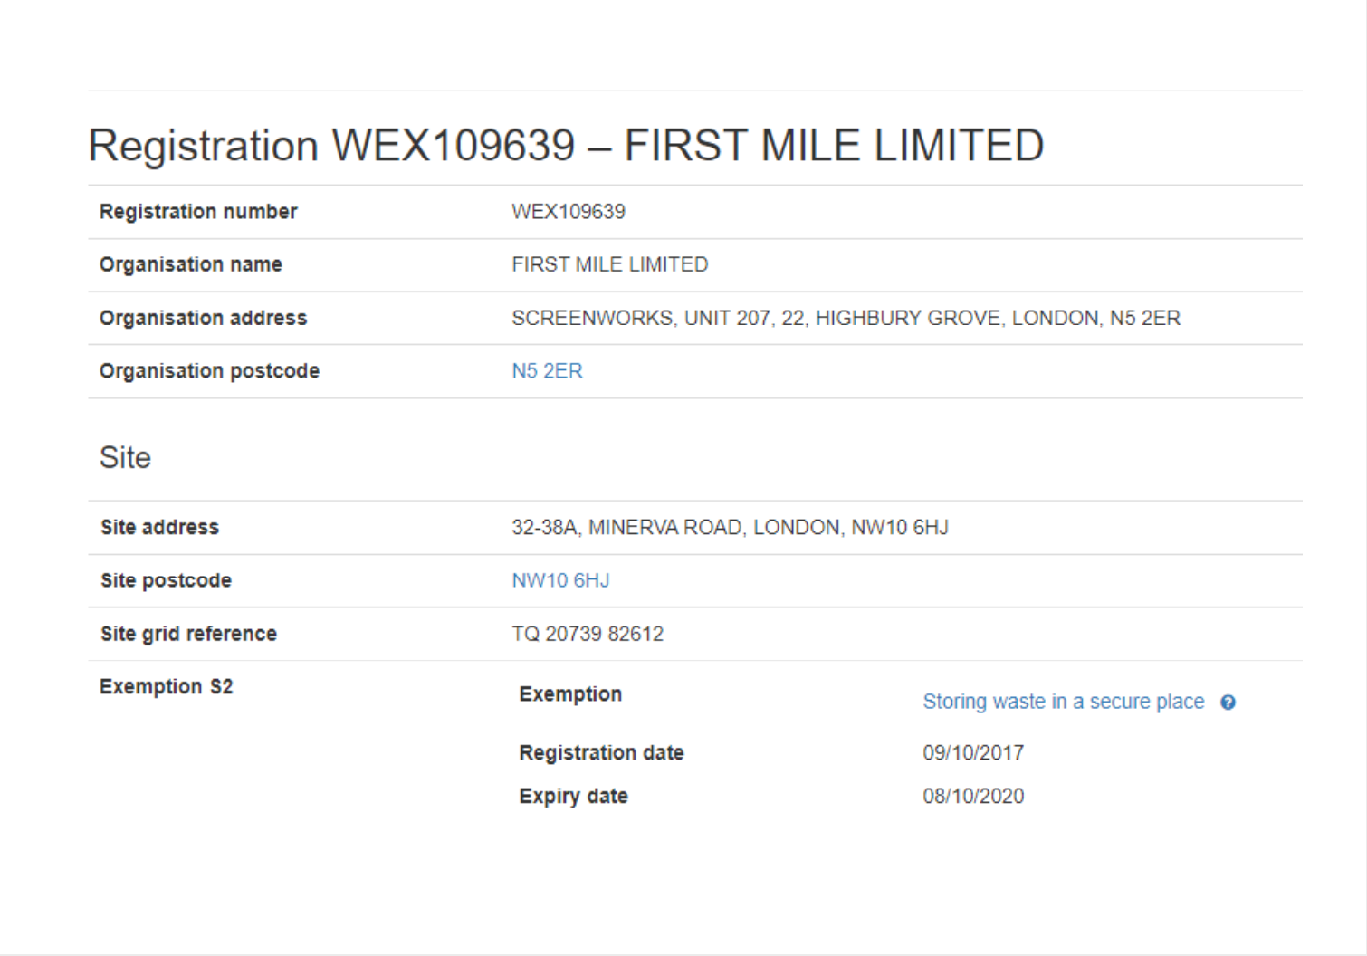Open the N5 2ER organisation postcode link

click(x=547, y=371)
